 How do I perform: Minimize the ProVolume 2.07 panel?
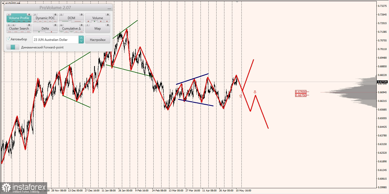pos(109,8)
